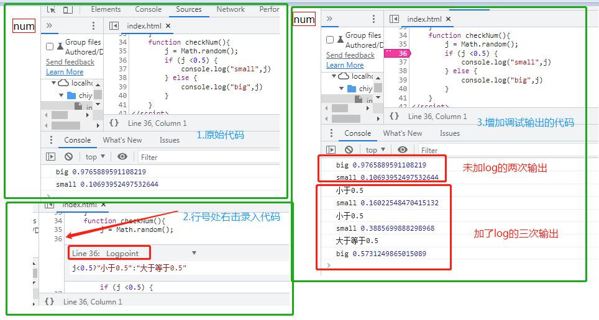Show more navigator tabs in right panel
Image resolution: width=599 pixels, height=320 pixels.
click(330, 19)
